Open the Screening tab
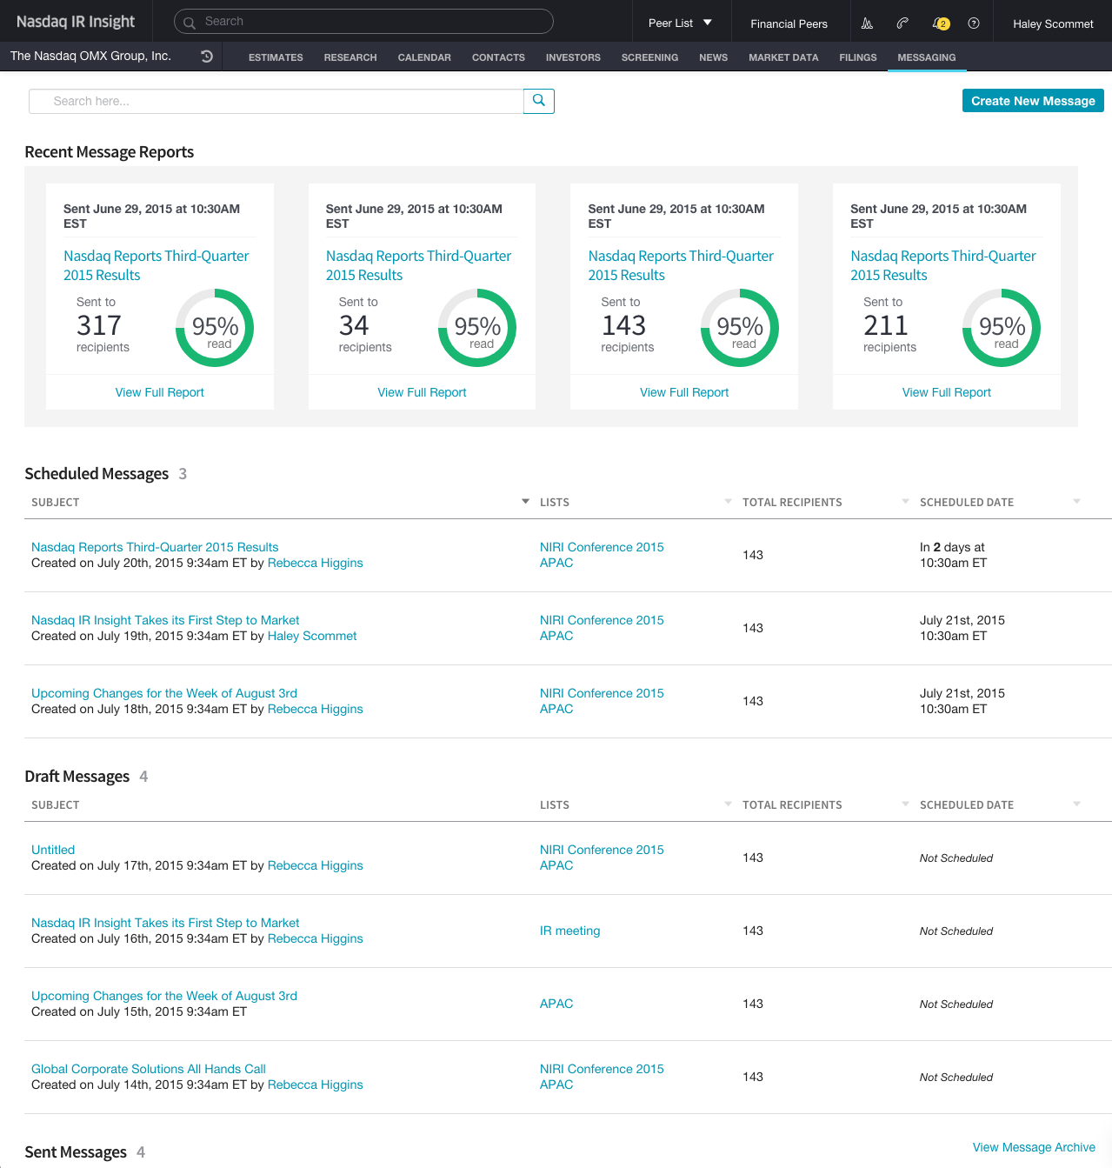 649,57
